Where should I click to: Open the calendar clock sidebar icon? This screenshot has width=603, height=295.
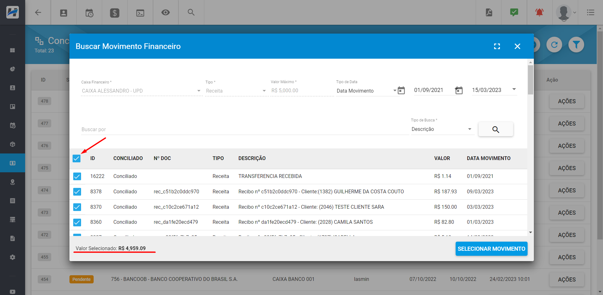pyautogui.click(x=13, y=126)
